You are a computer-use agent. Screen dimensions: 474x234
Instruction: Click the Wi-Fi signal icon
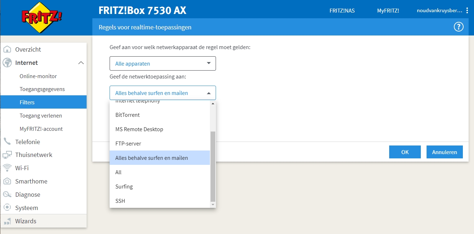[x=7, y=168]
